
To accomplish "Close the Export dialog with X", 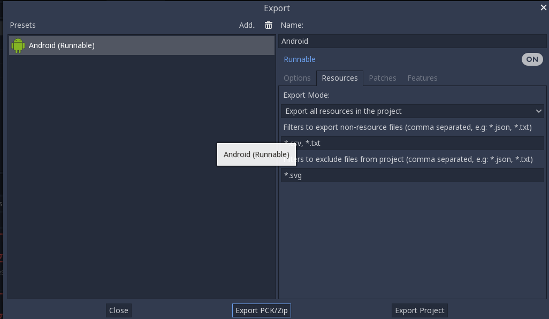I will (544, 7).
